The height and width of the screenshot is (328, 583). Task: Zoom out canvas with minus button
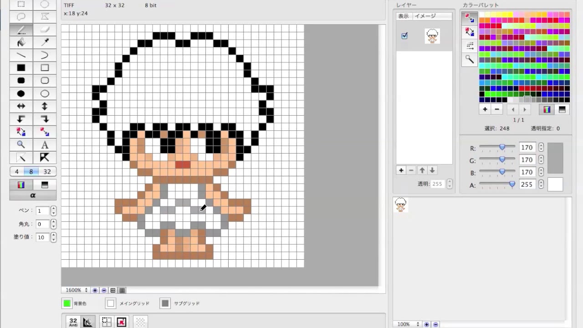coord(104,290)
